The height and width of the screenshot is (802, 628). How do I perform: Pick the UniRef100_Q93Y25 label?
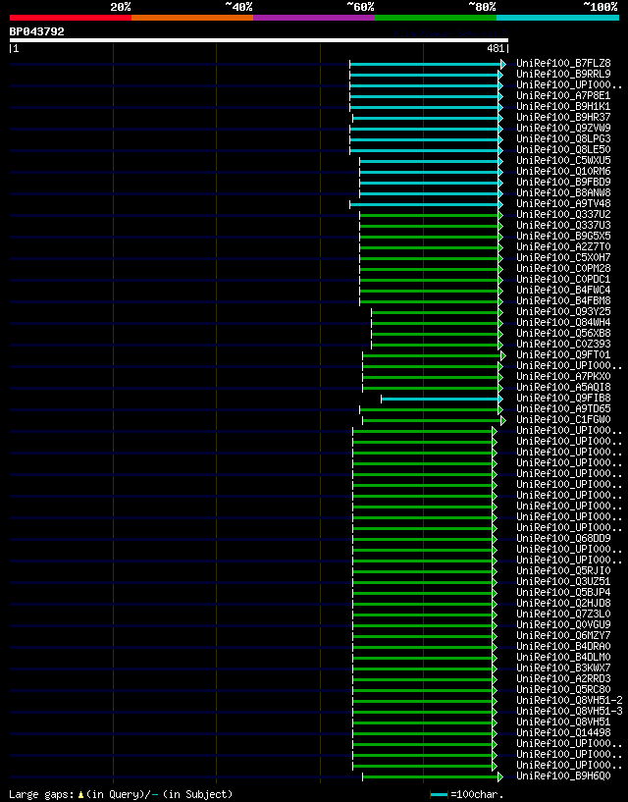pos(563,311)
